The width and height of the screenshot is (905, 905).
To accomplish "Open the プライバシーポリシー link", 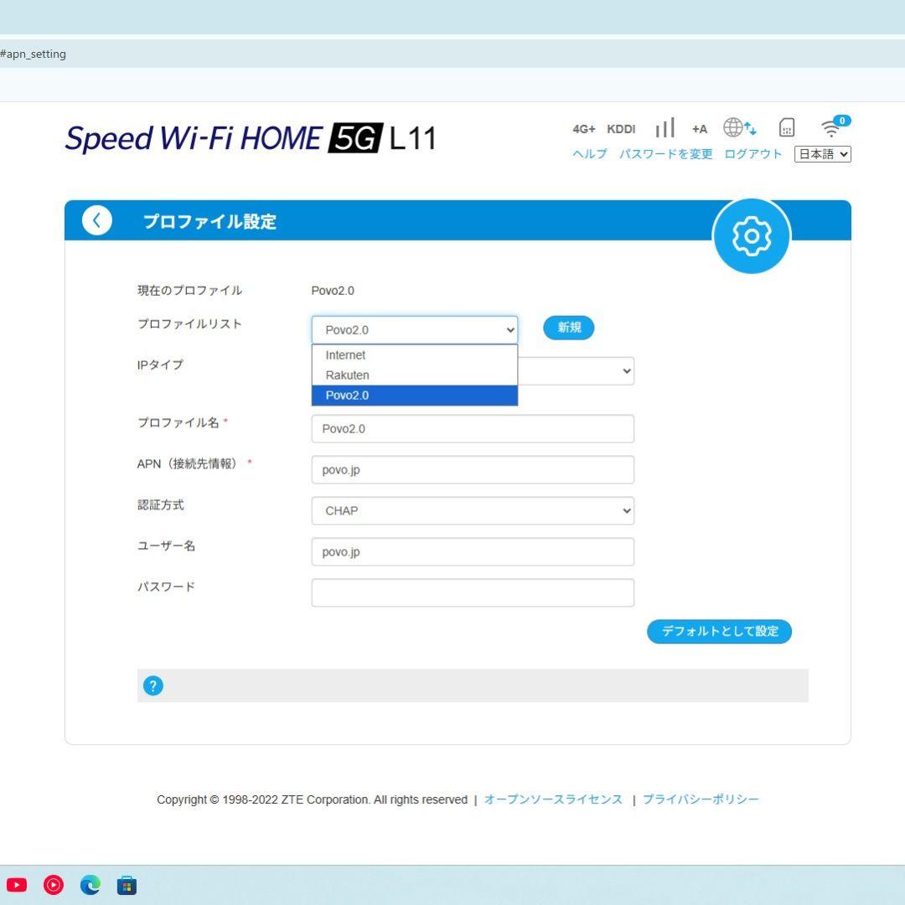I will tap(701, 799).
